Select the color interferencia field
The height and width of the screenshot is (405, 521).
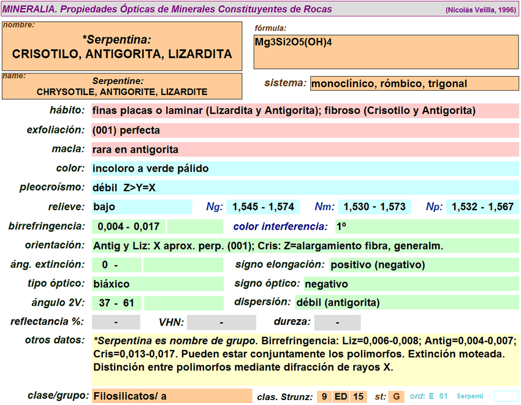coord(427,227)
